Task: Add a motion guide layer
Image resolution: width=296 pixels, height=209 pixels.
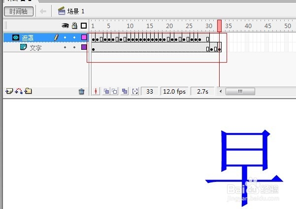Action: click(x=19, y=91)
